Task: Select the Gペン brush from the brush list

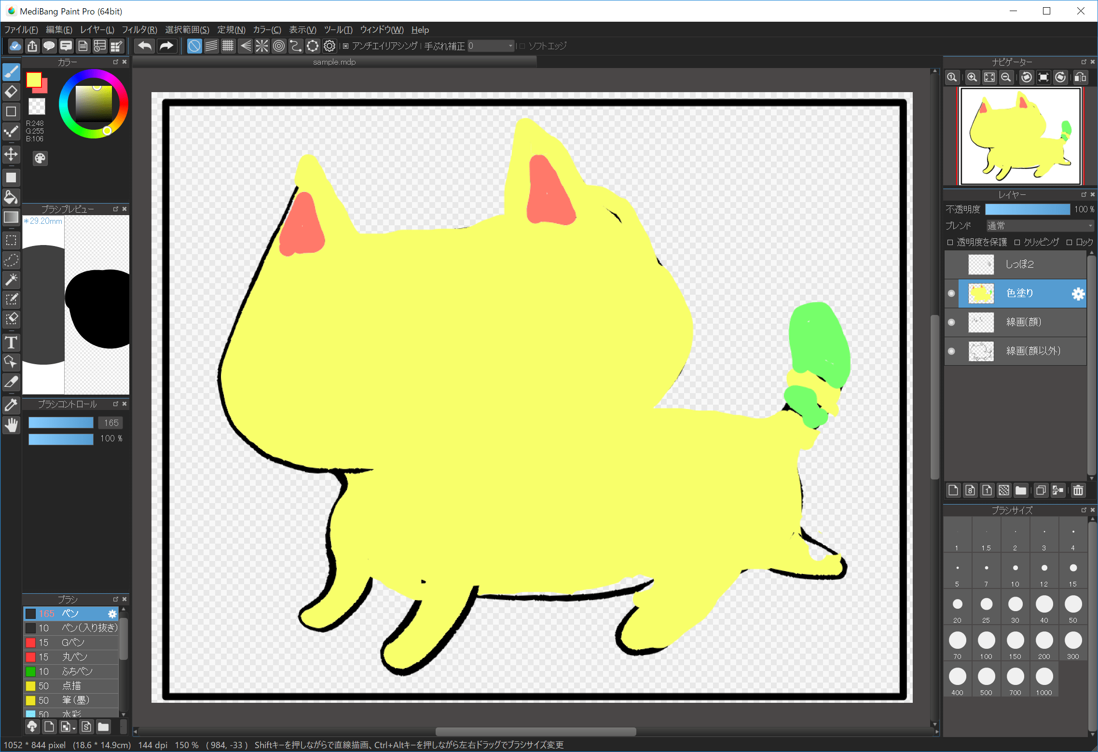Action: coord(72,643)
